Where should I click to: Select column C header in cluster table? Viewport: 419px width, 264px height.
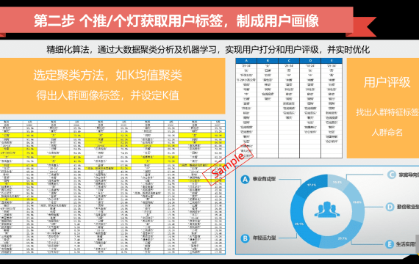tap(289, 61)
